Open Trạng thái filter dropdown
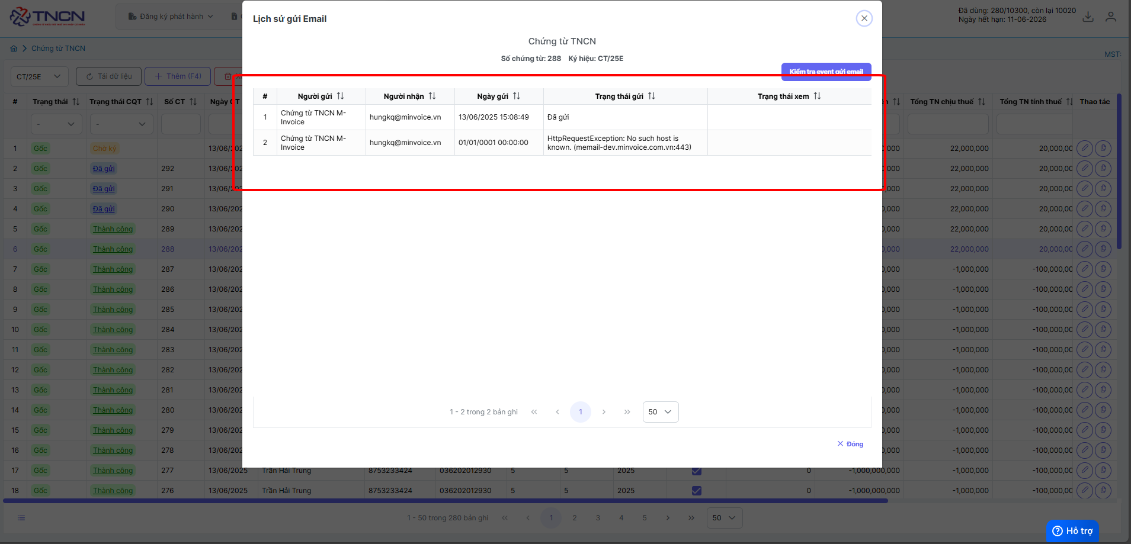The height and width of the screenshot is (544, 1131). click(x=56, y=124)
